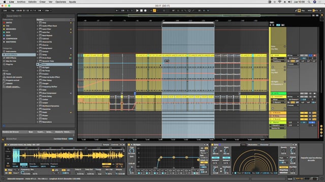The width and height of the screenshot is (325, 182).
Task: Open vocal track All Ins input dropdown
Action: click(293, 55)
